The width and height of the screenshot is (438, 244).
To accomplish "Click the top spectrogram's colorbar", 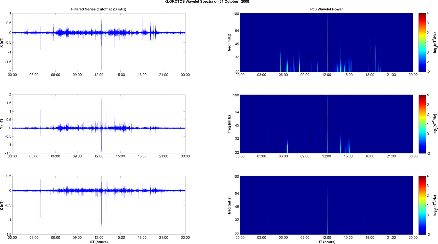I will [422, 42].
